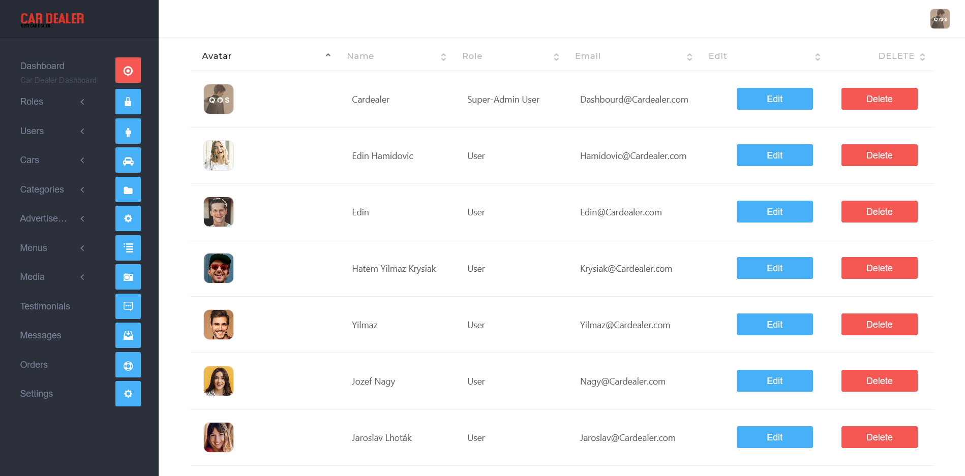Image resolution: width=965 pixels, height=476 pixels.
Task: Click the Orders lifebuoy icon
Action: pos(128,365)
